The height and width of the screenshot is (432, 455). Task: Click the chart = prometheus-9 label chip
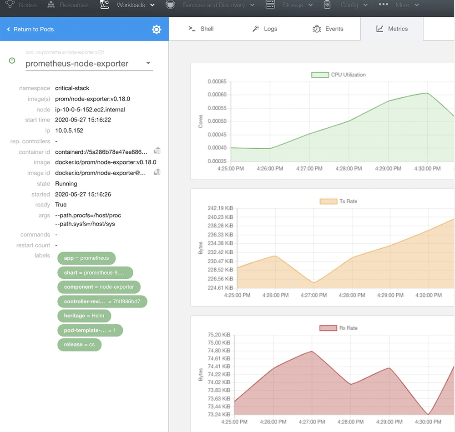click(x=95, y=272)
